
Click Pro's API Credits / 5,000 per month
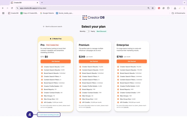[53, 102]
